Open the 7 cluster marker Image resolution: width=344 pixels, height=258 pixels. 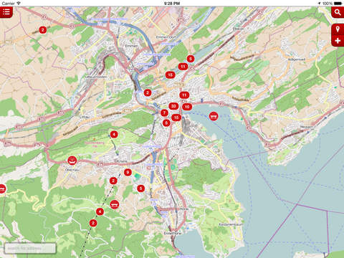pyautogui.click(x=164, y=113)
